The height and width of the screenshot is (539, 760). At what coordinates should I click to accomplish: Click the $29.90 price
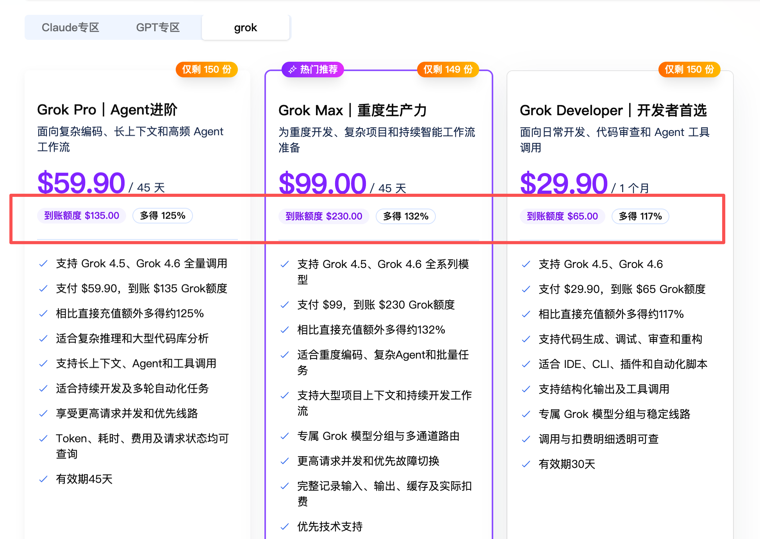click(x=564, y=184)
